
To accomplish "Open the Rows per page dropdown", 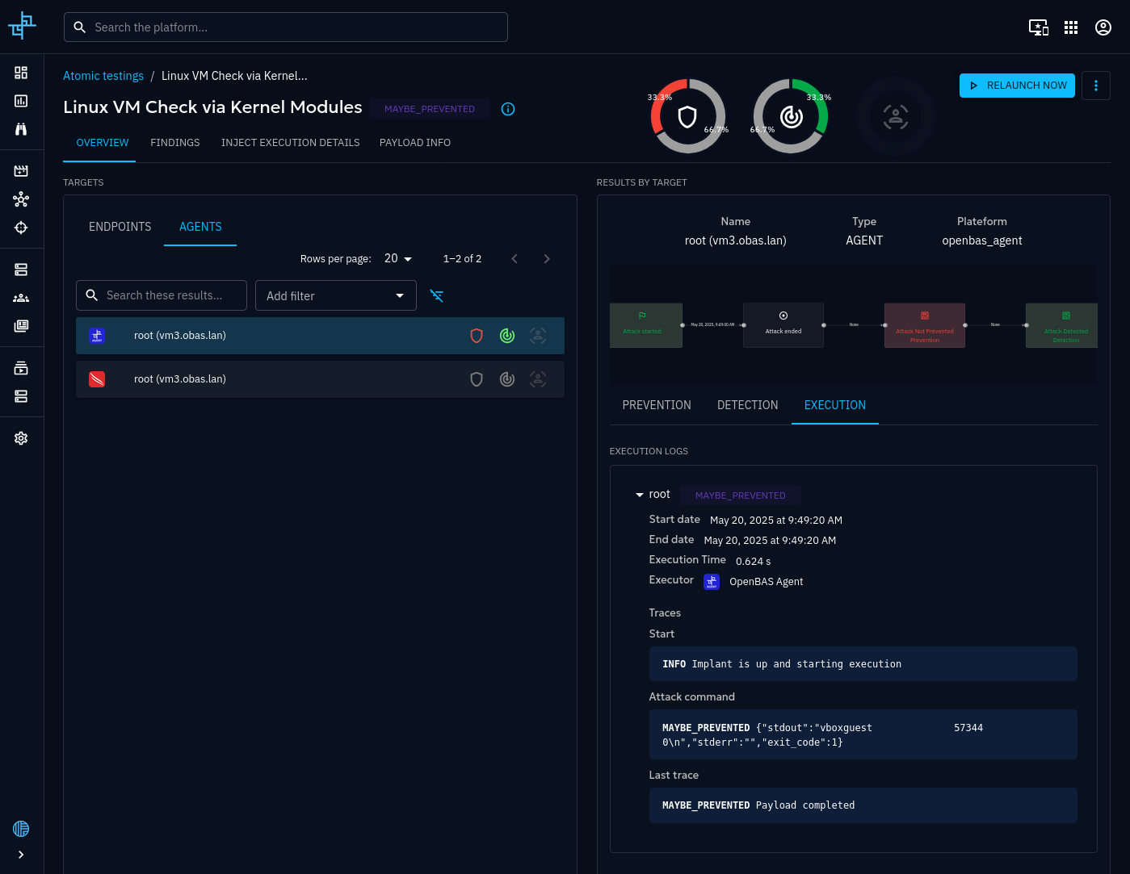I will pyautogui.click(x=398, y=259).
